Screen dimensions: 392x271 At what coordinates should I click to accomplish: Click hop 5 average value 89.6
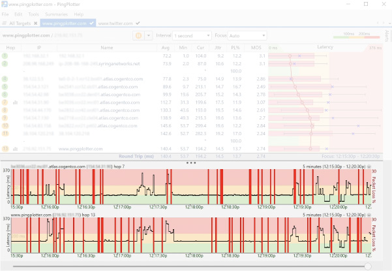point(166,87)
